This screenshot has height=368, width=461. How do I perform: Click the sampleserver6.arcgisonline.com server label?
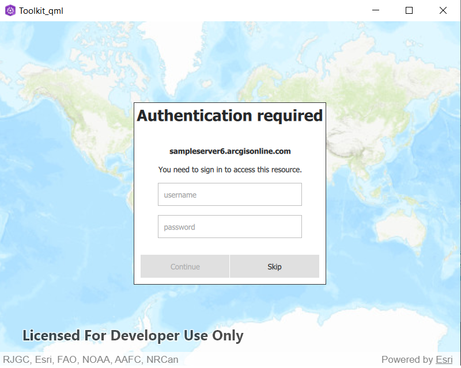[229, 151]
